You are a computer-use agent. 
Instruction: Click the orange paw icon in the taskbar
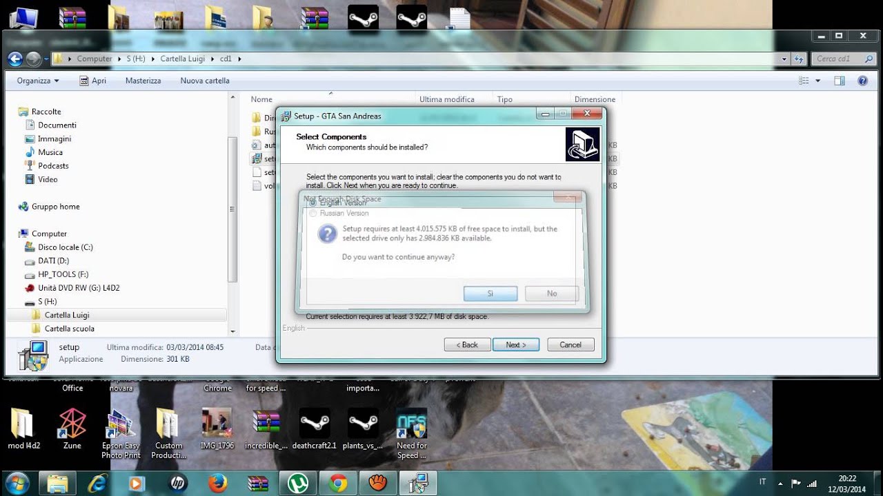coord(377,484)
